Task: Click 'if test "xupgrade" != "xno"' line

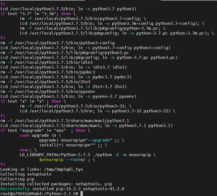Action: coord(45,130)
